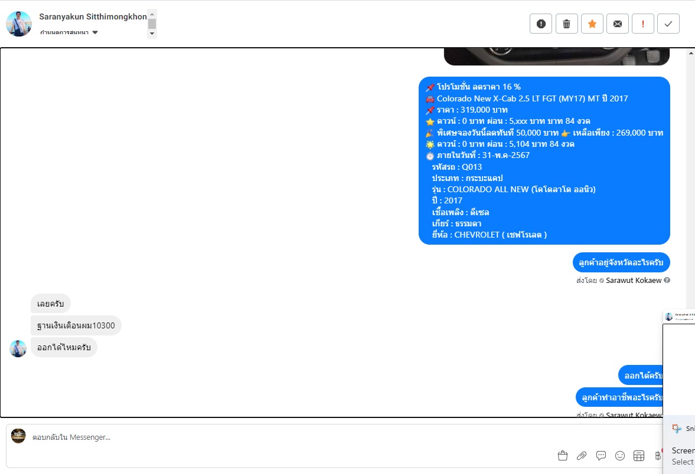Click the header scroll down arrow

(x=152, y=34)
